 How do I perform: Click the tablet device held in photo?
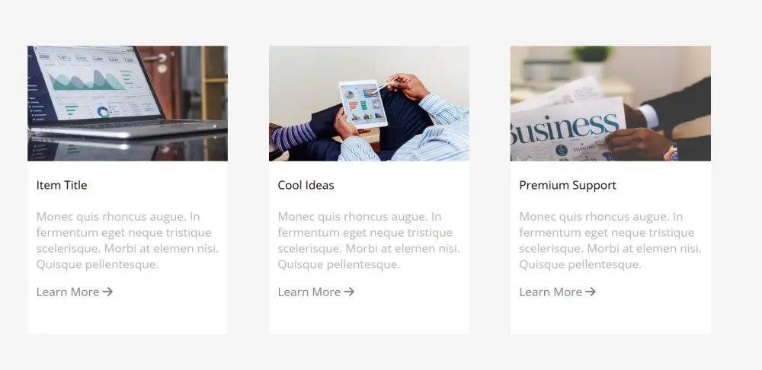pos(363,104)
